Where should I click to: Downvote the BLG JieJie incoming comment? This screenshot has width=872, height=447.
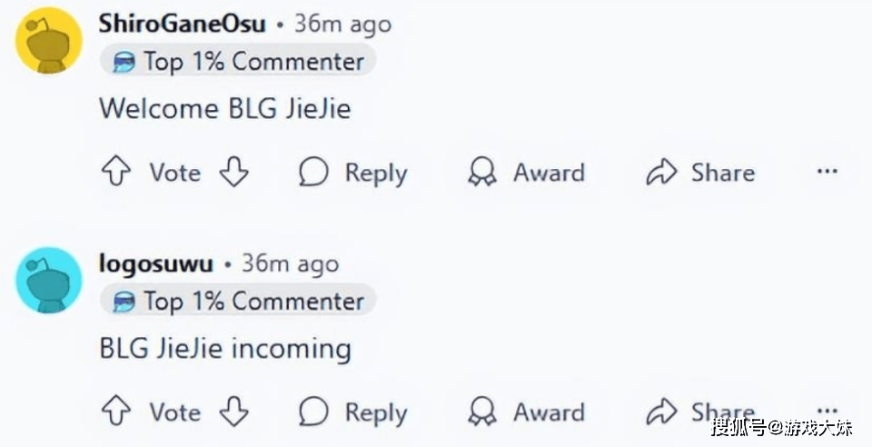click(233, 412)
